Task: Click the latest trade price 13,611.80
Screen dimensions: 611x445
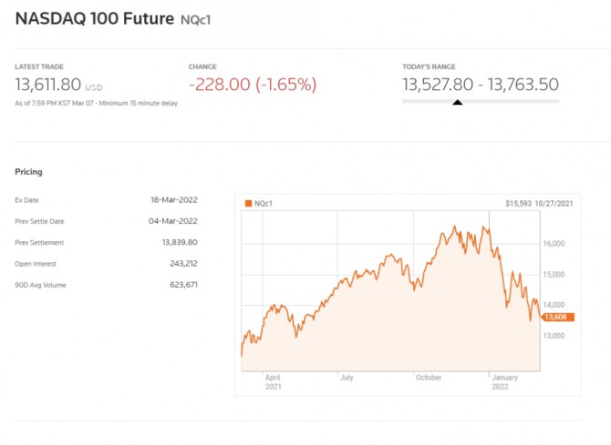Action: pos(47,85)
